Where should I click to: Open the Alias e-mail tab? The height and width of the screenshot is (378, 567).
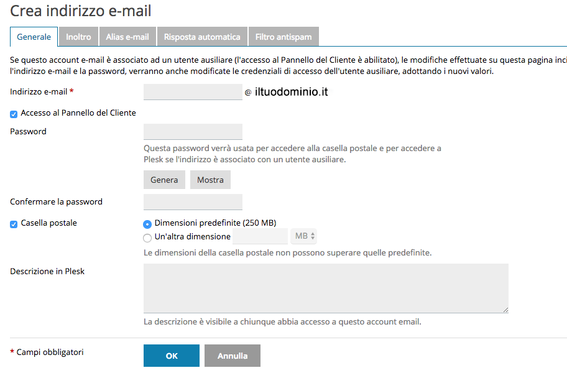pos(127,37)
